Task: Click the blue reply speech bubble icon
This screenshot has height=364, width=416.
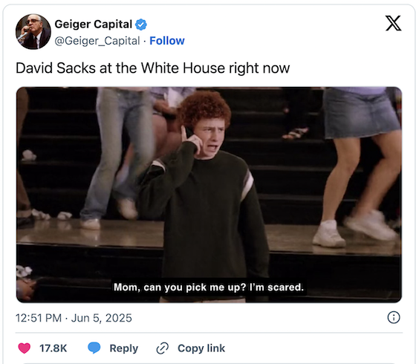Action: [x=94, y=348]
